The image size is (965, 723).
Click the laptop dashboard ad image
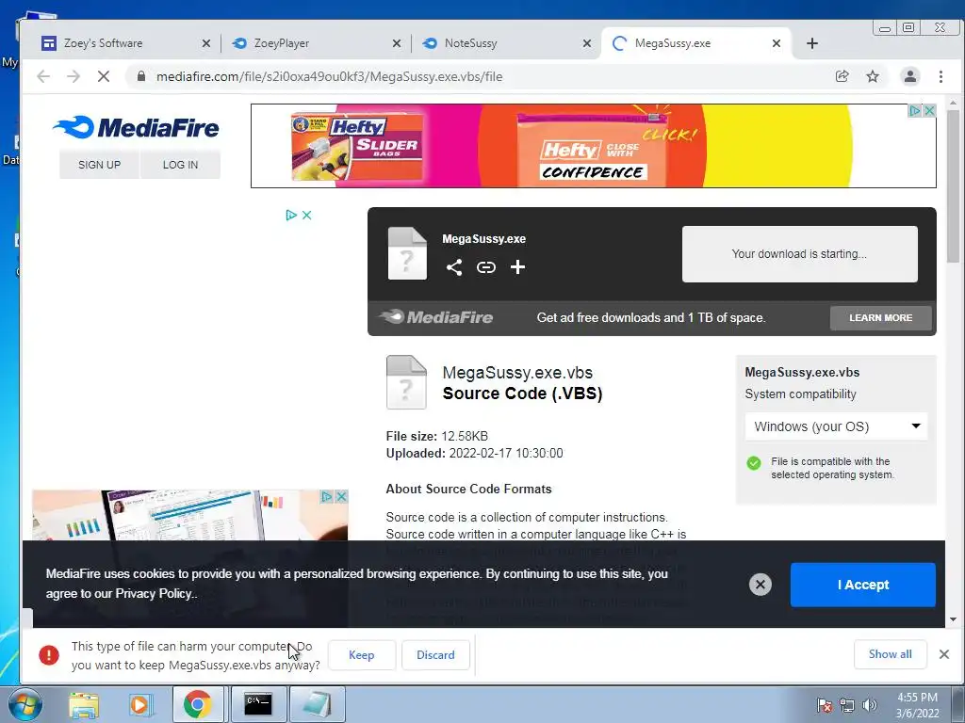coord(190,515)
